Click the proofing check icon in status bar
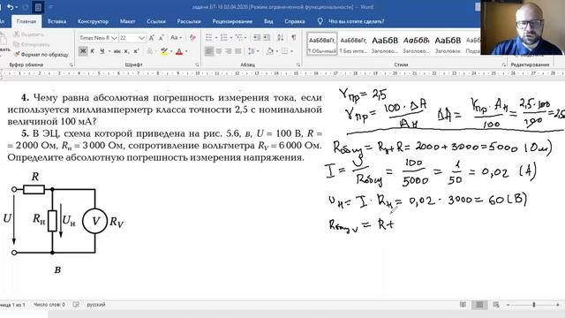This screenshot has width=565, height=318. [76, 305]
